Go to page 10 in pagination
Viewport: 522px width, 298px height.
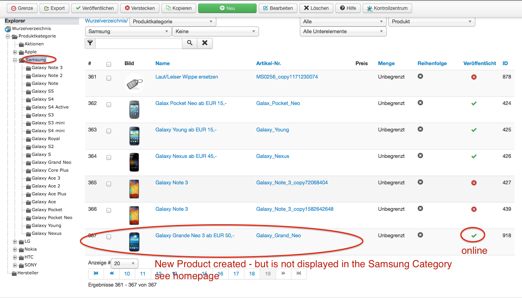pos(127,274)
